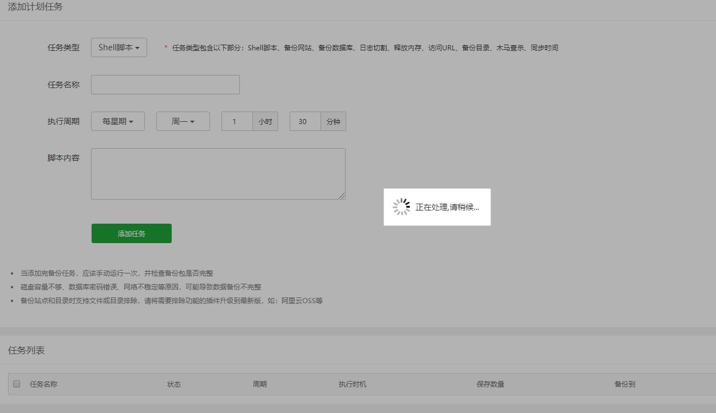Click the loading spinner icon
Screen dimensions: 716x413
[402, 206]
